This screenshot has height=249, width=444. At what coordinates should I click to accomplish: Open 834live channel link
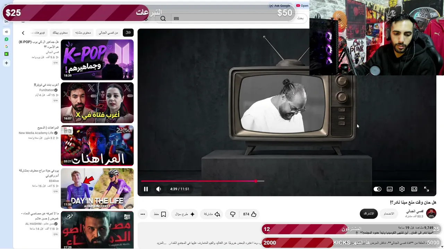coord(54,181)
